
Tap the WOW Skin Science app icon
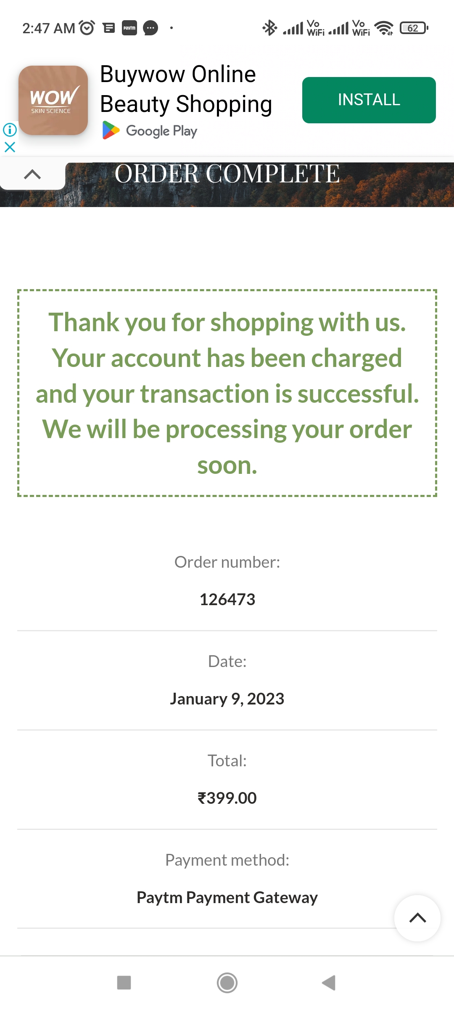tap(53, 100)
